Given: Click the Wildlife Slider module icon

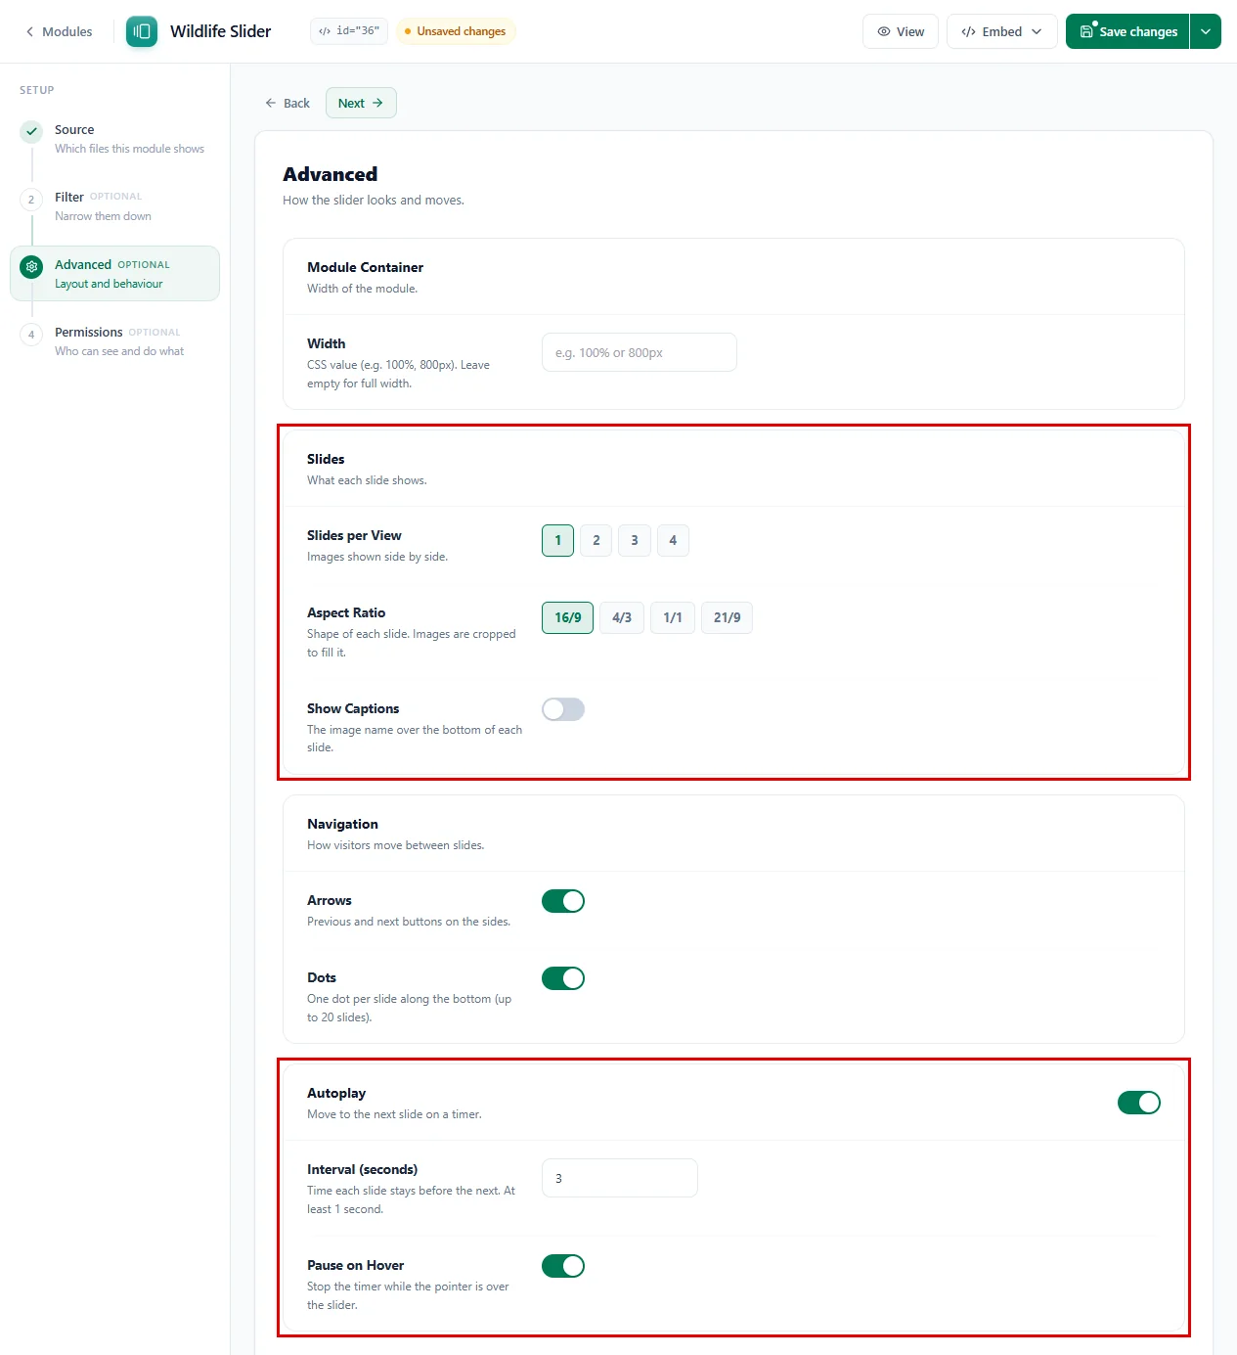Looking at the screenshot, I should (x=142, y=31).
